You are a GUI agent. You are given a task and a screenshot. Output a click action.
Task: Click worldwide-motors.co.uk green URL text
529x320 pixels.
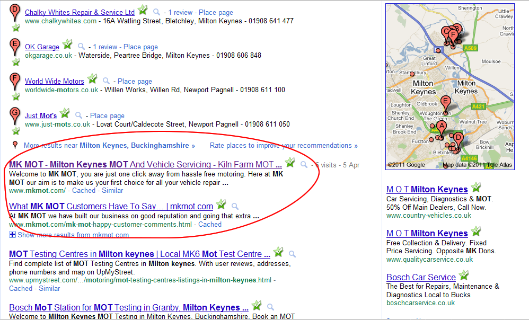(x=61, y=90)
